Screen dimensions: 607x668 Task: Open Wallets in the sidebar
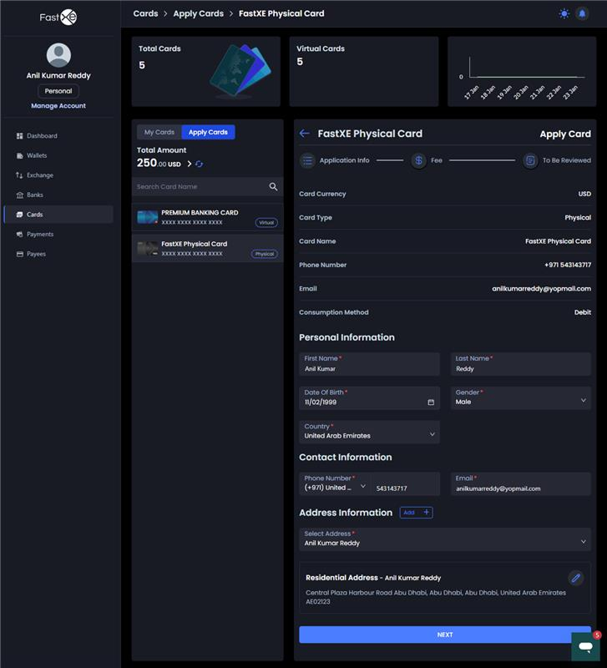coord(37,155)
